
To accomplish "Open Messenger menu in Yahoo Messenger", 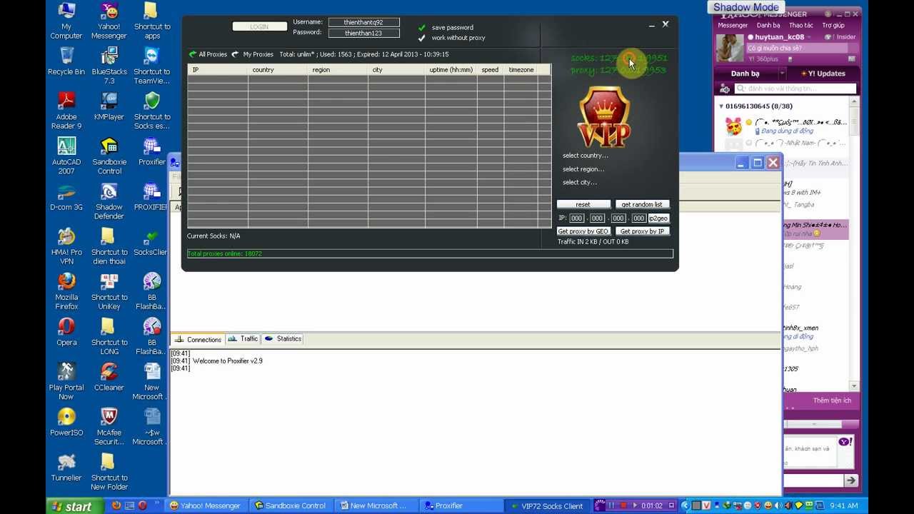I will (733, 25).
